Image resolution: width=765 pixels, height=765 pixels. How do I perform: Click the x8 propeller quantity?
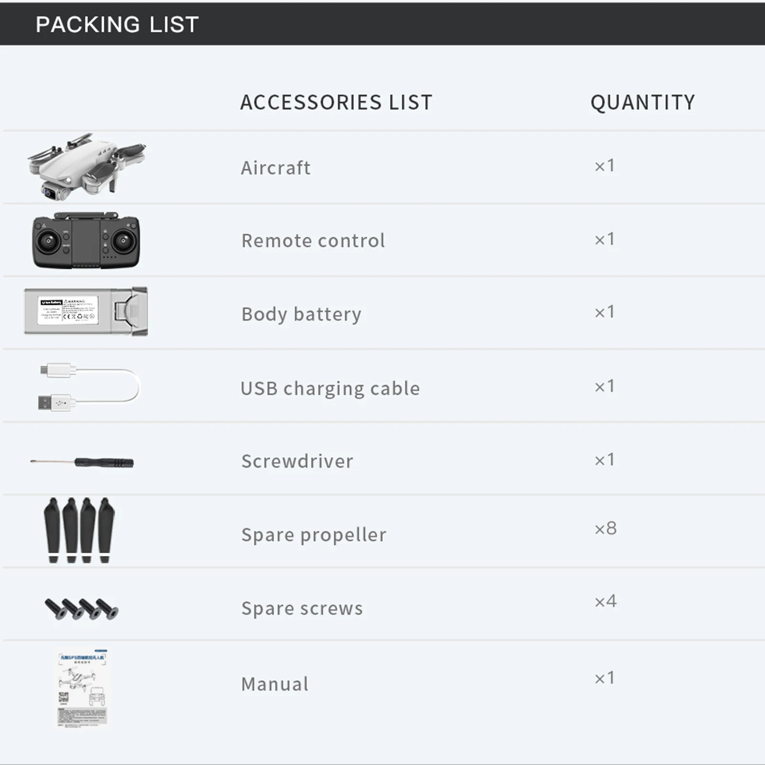[x=605, y=528]
